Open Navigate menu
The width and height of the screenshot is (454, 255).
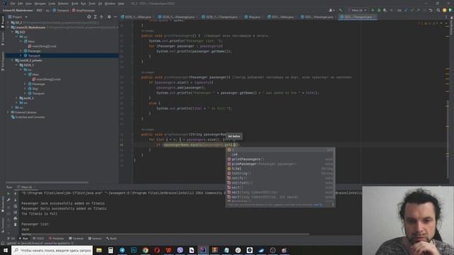pos(40,4)
